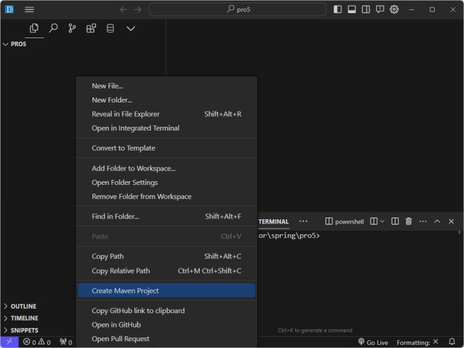This screenshot has height=348, width=464.
Task: Select Open Pull Request
Action: [167, 339]
